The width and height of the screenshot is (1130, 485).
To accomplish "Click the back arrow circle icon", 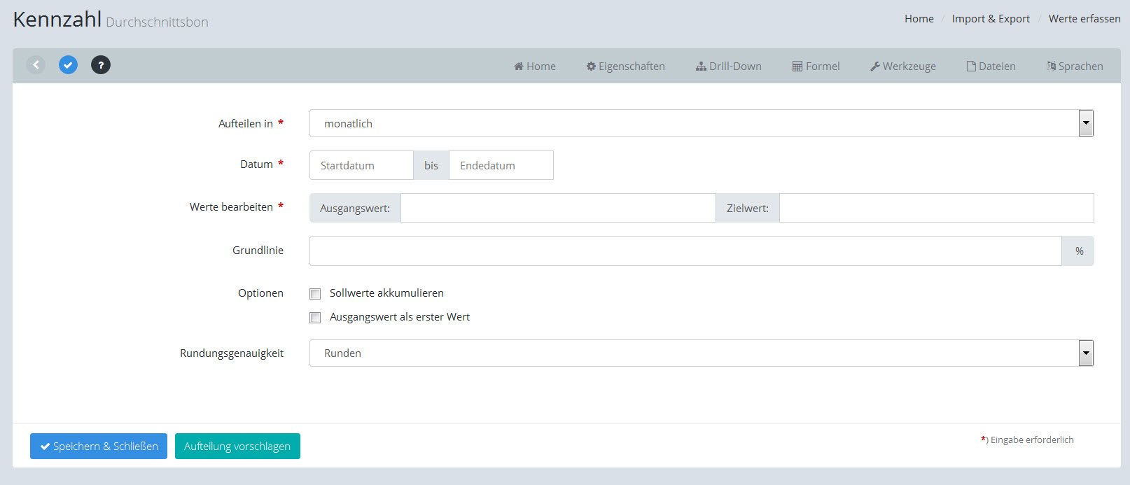I will click(36, 65).
